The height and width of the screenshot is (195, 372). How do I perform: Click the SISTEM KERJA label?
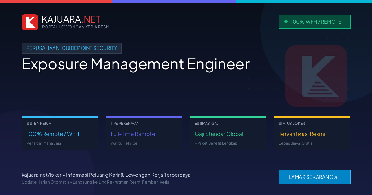point(39,123)
